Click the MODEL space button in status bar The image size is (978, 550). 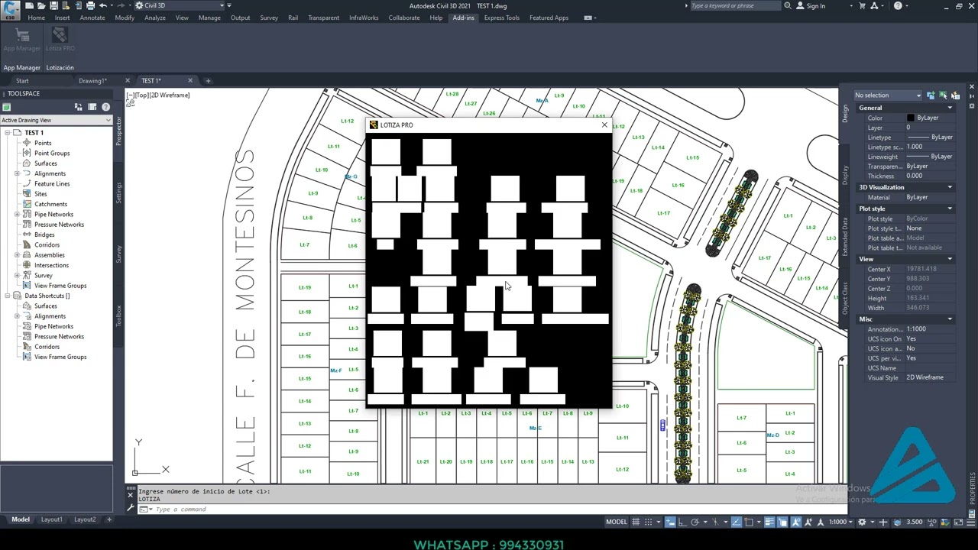617,522
